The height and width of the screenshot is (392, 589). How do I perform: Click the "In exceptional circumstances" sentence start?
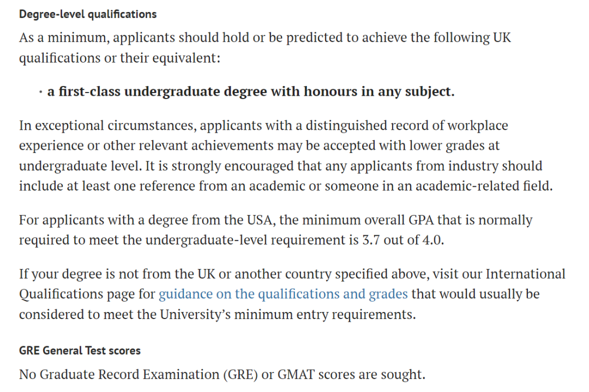(108, 126)
